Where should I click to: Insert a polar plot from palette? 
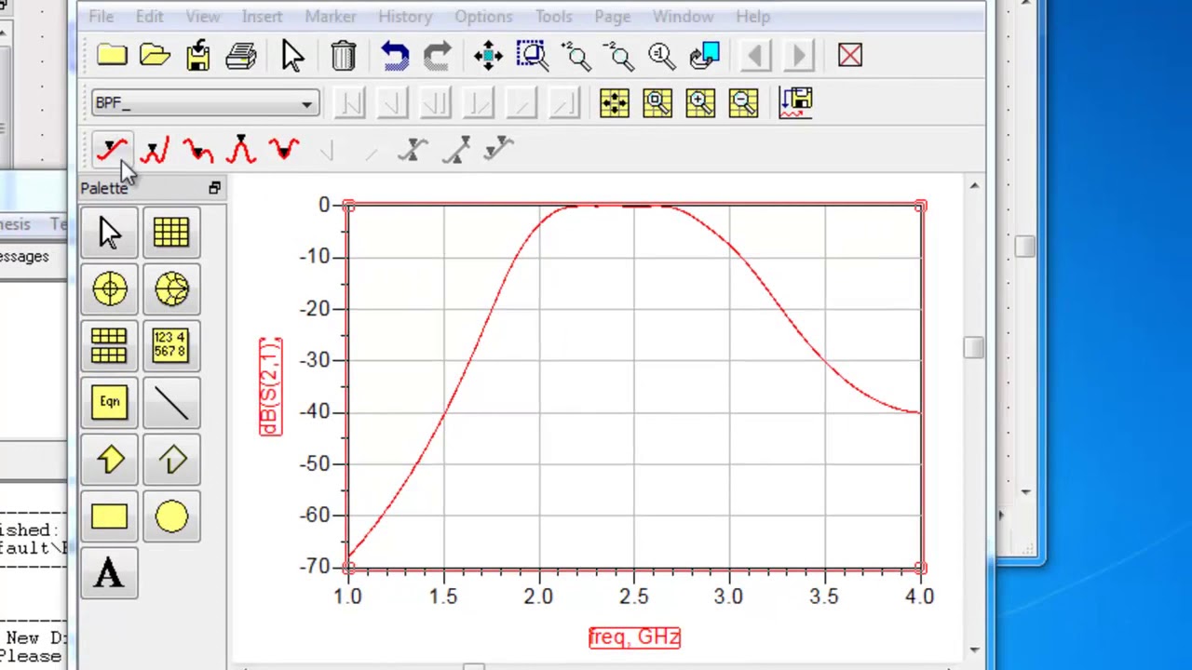(x=109, y=289)
